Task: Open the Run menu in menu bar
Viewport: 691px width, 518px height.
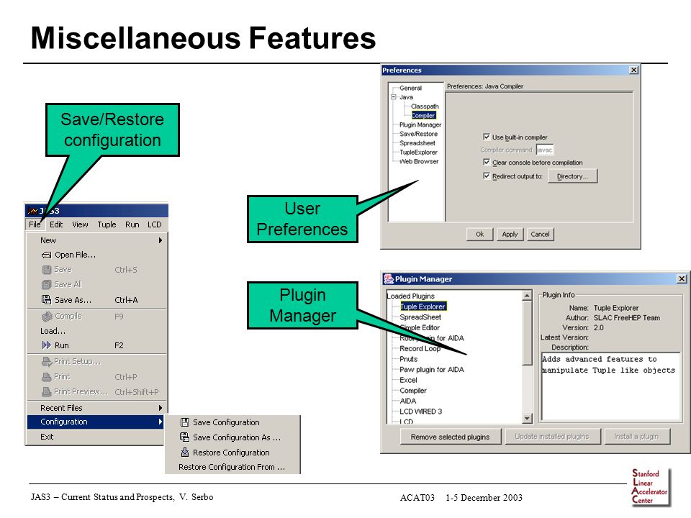Action: (132, 224)
